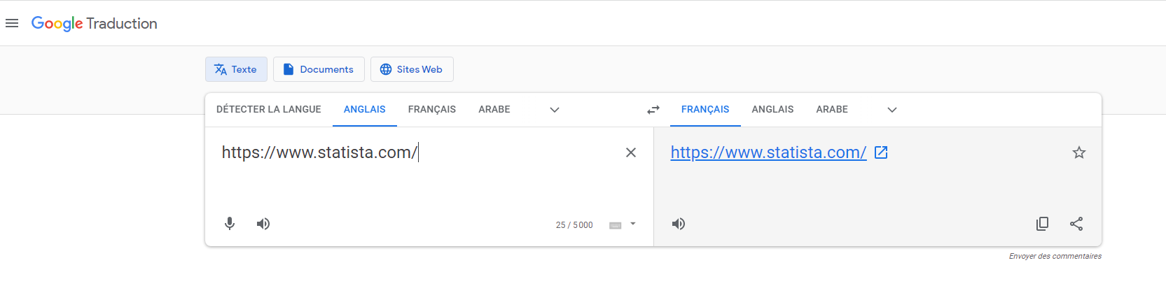Screen dimensions: 1166x307
Task: Open translated link in new tab icon
Action: pos(881,152)
